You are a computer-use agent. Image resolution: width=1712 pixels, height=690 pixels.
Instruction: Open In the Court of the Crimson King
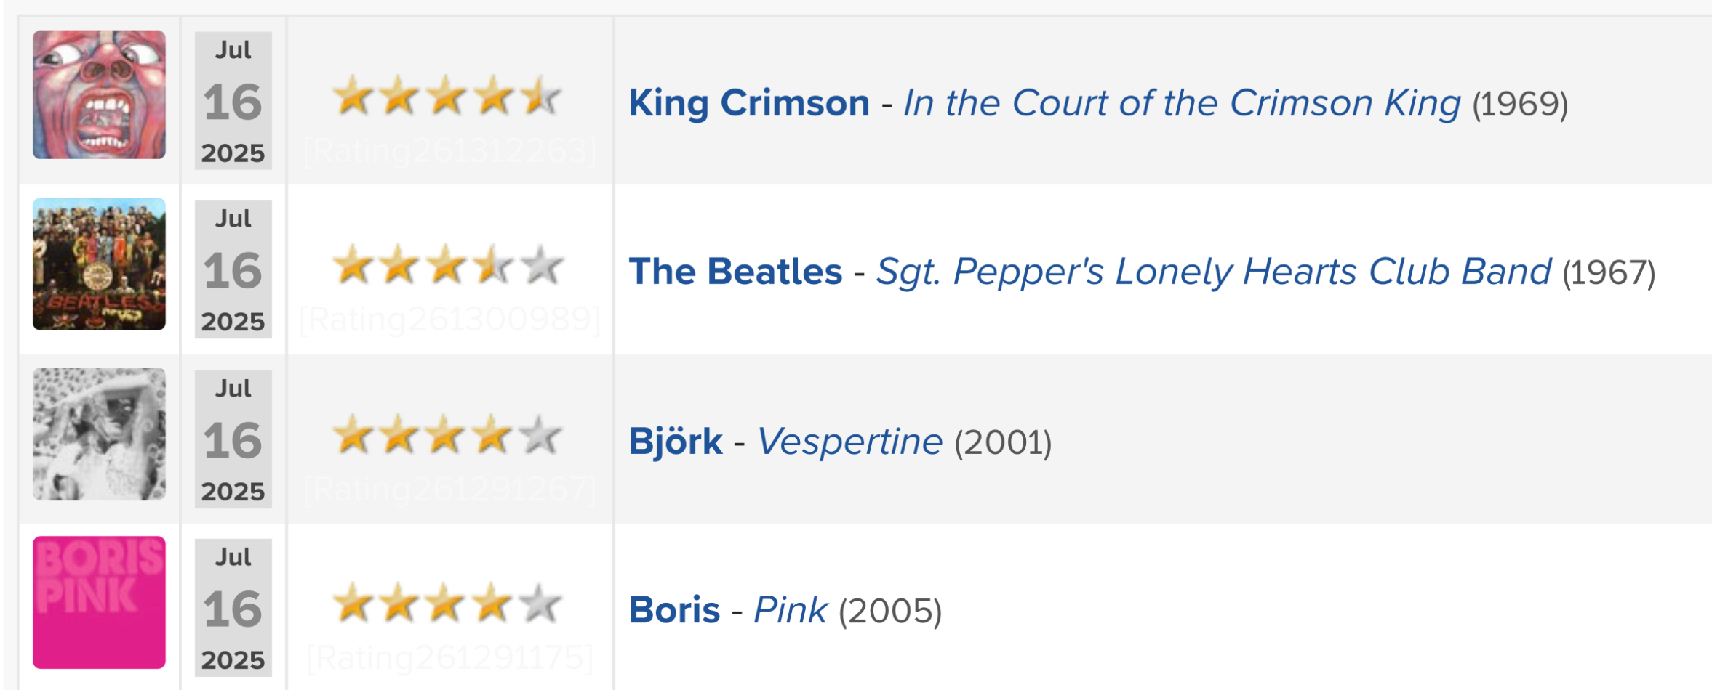pos(1182,102)
